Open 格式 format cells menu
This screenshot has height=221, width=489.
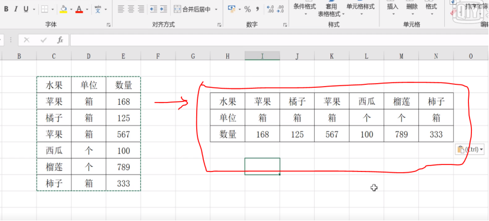point(431,8)
